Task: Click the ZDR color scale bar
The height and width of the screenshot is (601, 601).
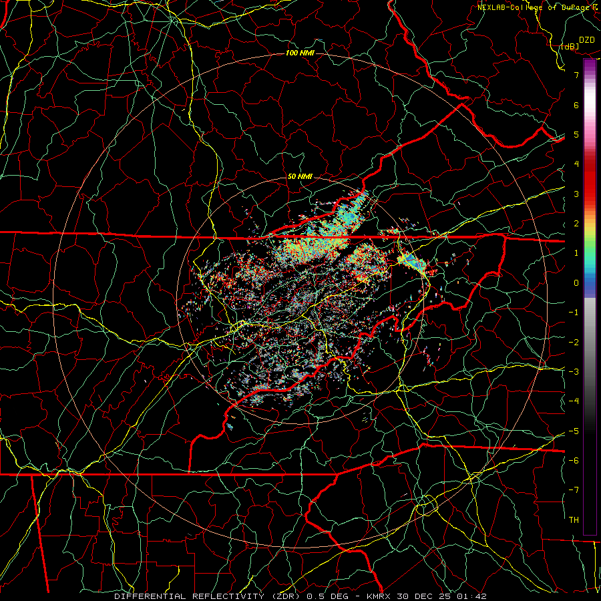Action: pos(590,296)
